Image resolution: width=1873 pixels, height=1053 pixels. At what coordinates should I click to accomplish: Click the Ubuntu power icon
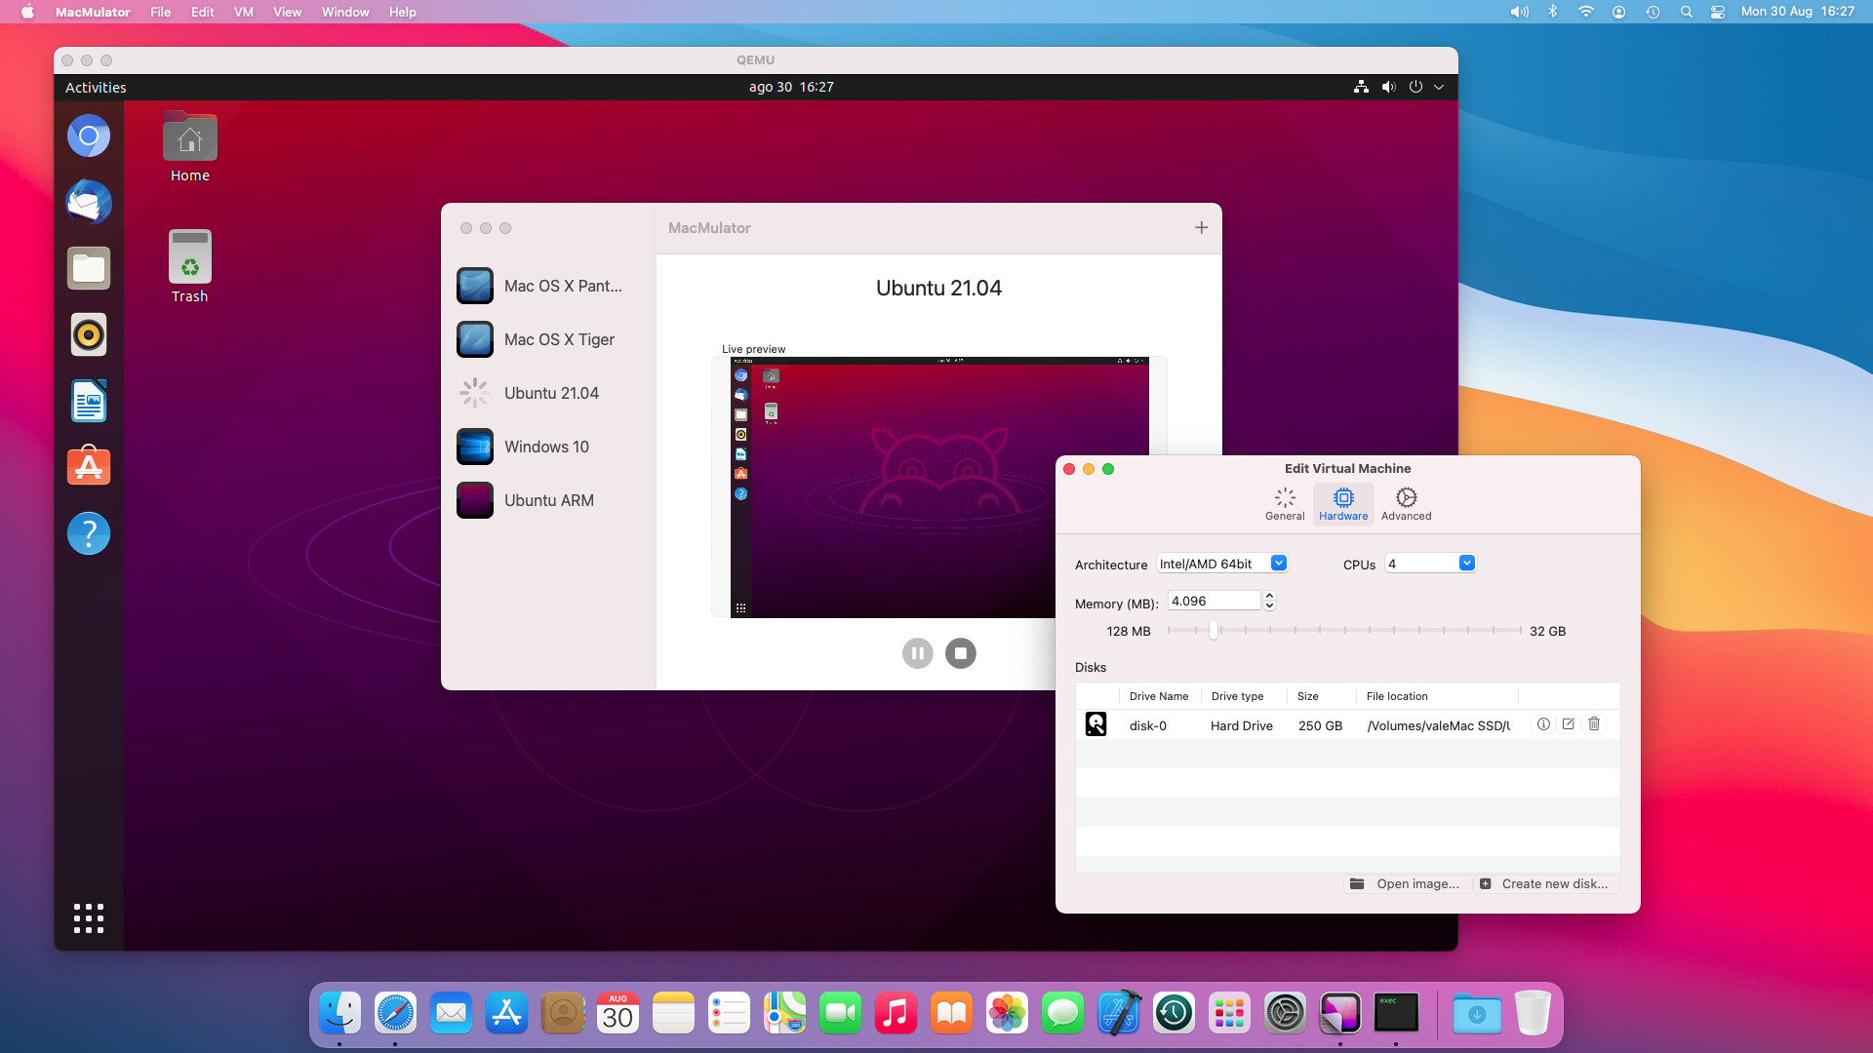(x=1415, y=87)
